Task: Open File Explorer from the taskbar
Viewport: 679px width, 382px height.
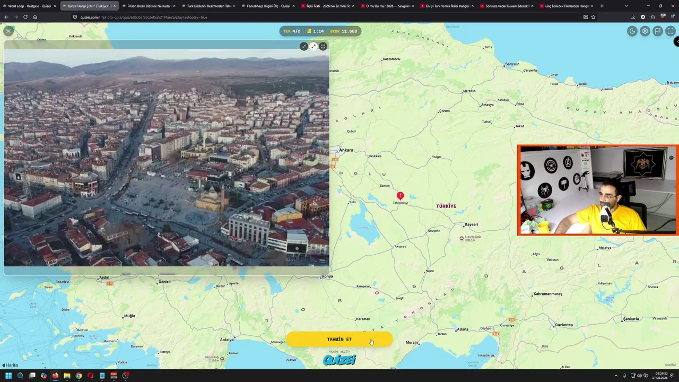Action: pos(67,376)
